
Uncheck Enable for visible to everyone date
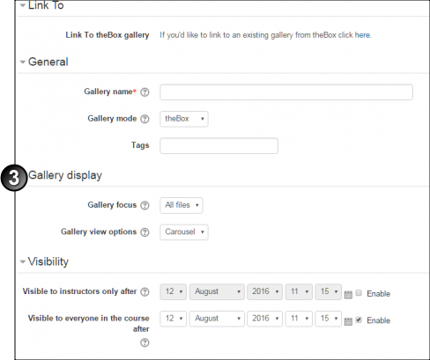click(x=359, y=320)
